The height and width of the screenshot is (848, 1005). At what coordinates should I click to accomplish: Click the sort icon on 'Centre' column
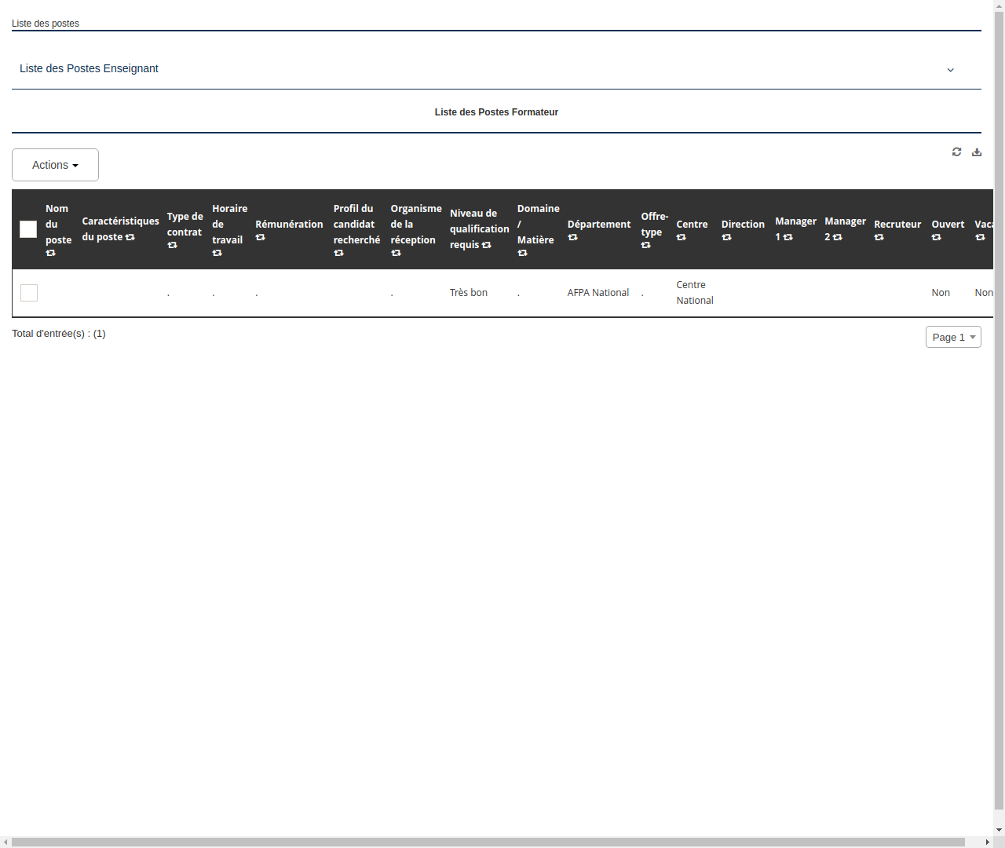coord(681,237)
